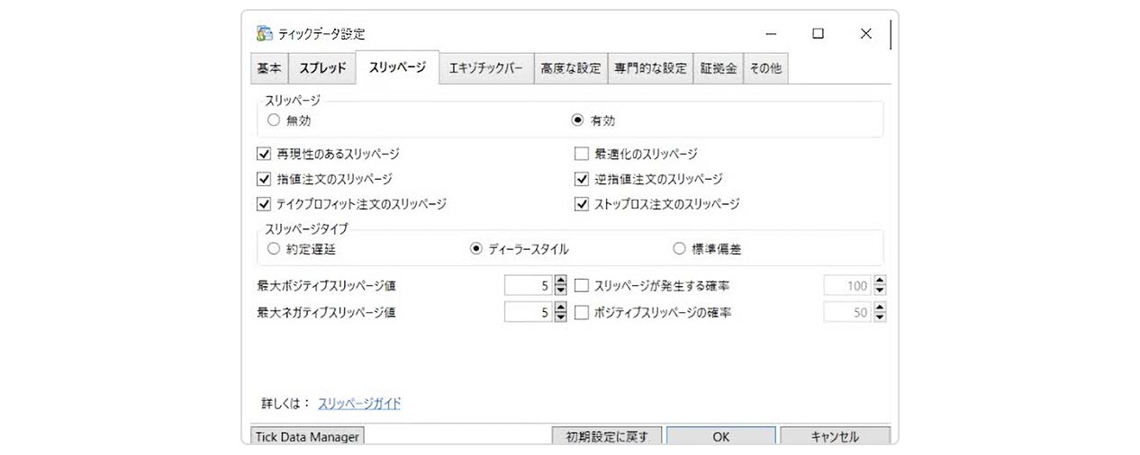Select the 有効 slippage radio button
Viewport: 1140px width, 455px height.
[578, 120]
